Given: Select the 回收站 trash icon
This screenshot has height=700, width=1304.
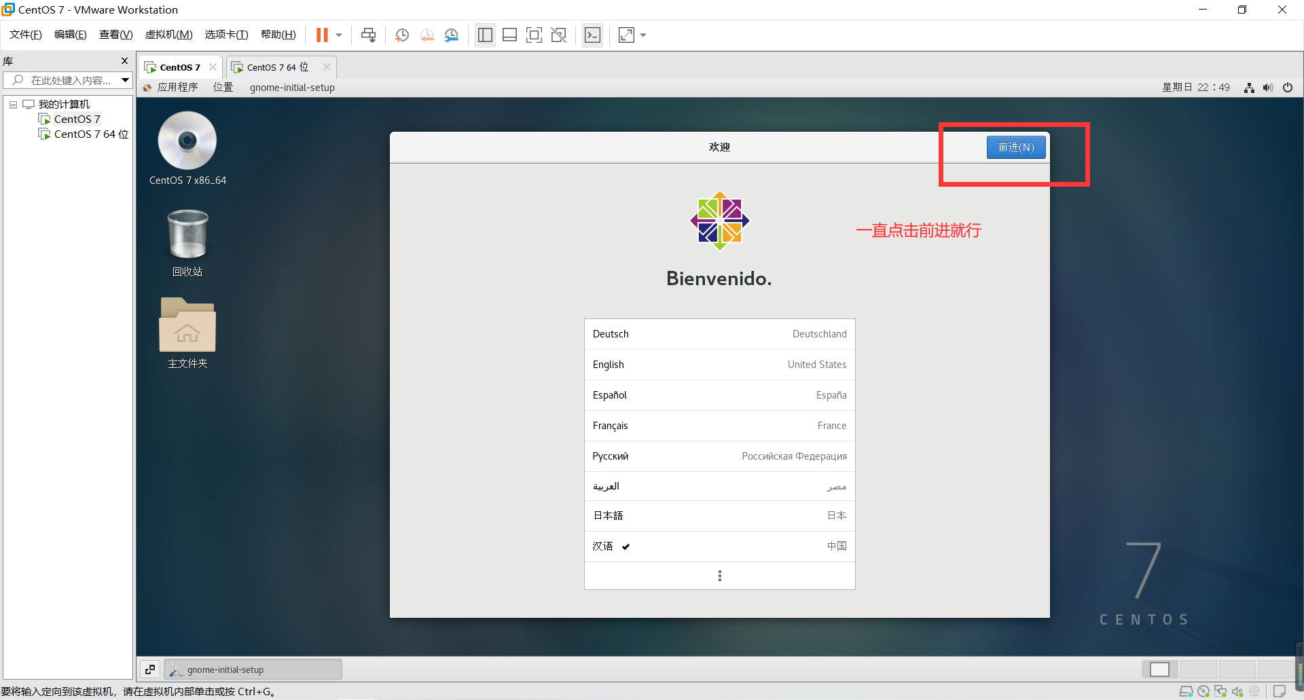Looking at the screenshot, I should pos(187,242).
